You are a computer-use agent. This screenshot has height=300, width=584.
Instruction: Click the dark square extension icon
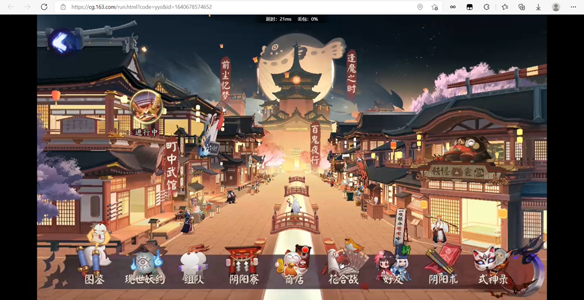click(x=470, y=6)
